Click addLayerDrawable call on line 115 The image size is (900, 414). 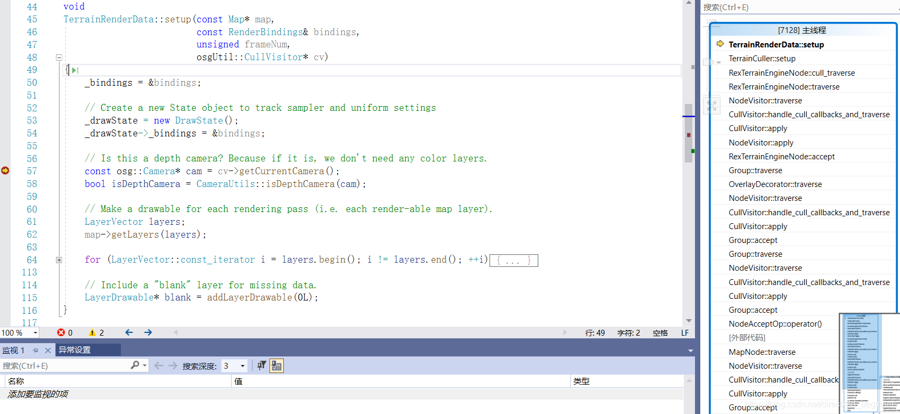(x=249, y=297)
